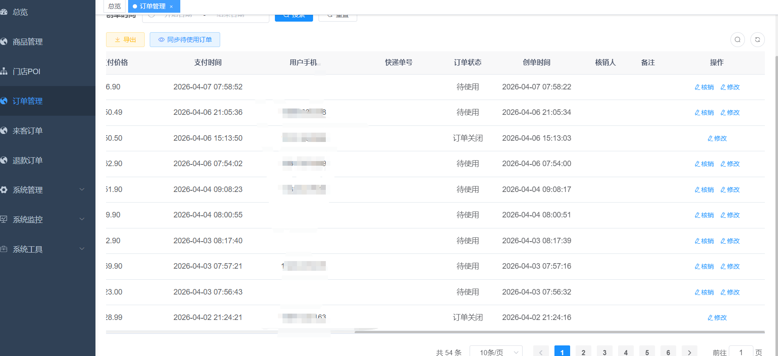Close the 订单管理 tab with its x icon

[171, 6]
